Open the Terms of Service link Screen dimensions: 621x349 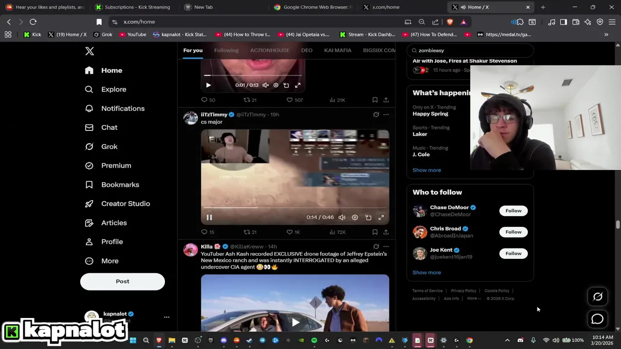click(427, 291)
